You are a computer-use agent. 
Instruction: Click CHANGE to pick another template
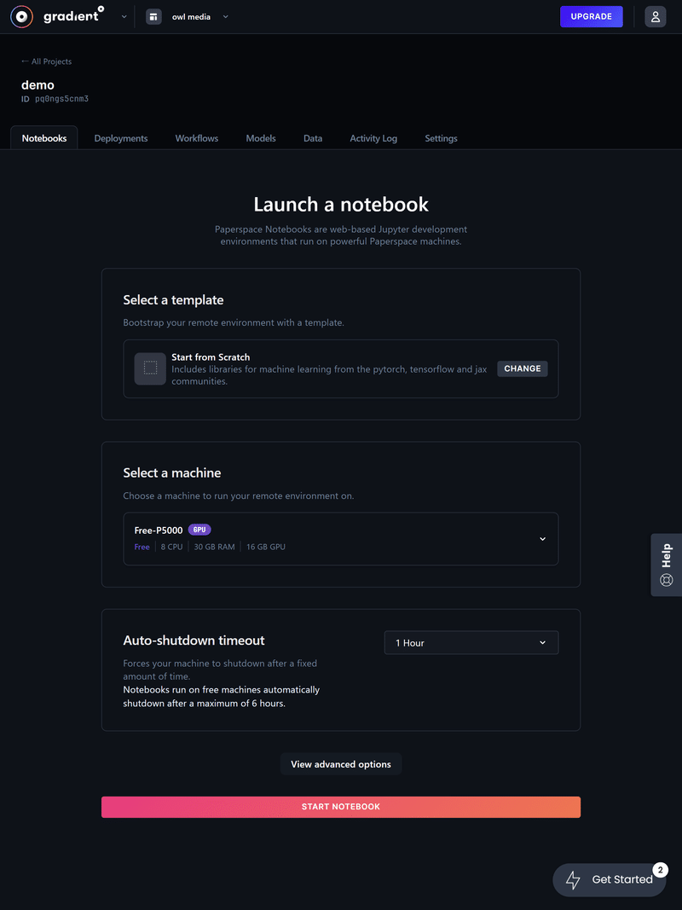pyautogui.click(x=522, y=368)
